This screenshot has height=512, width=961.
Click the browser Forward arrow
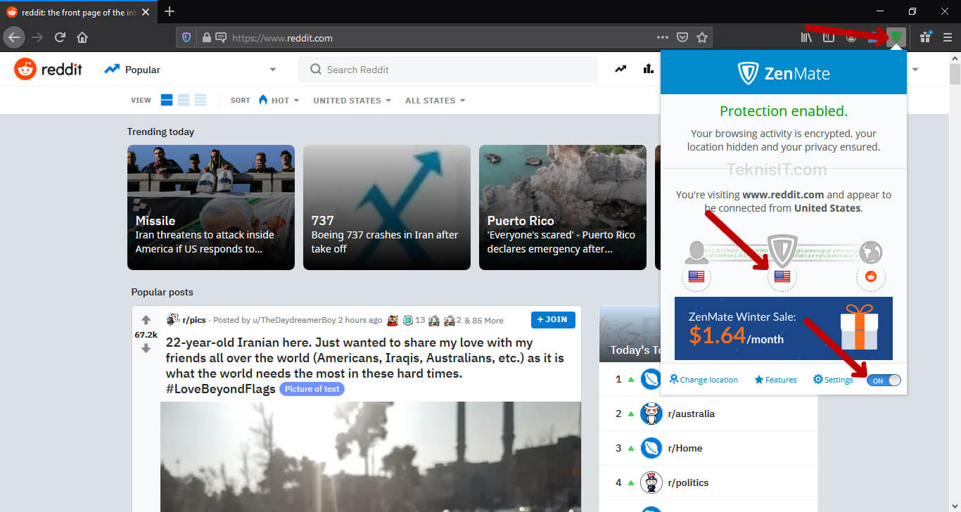[37, 37]
